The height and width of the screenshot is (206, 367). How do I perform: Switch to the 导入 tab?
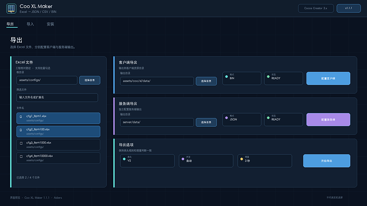tap(30, 24)
